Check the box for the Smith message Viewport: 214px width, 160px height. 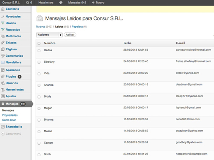tap(39, 154)
